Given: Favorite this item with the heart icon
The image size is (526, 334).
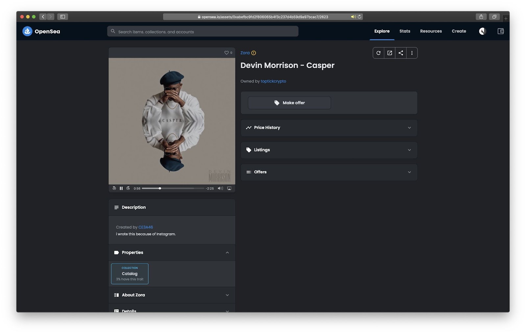Looking at the screenshot, I should (x=226, y=53).
